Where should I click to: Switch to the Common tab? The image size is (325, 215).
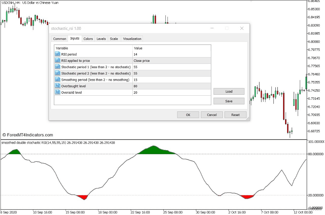pyautogui.click(x=60, y=39)
